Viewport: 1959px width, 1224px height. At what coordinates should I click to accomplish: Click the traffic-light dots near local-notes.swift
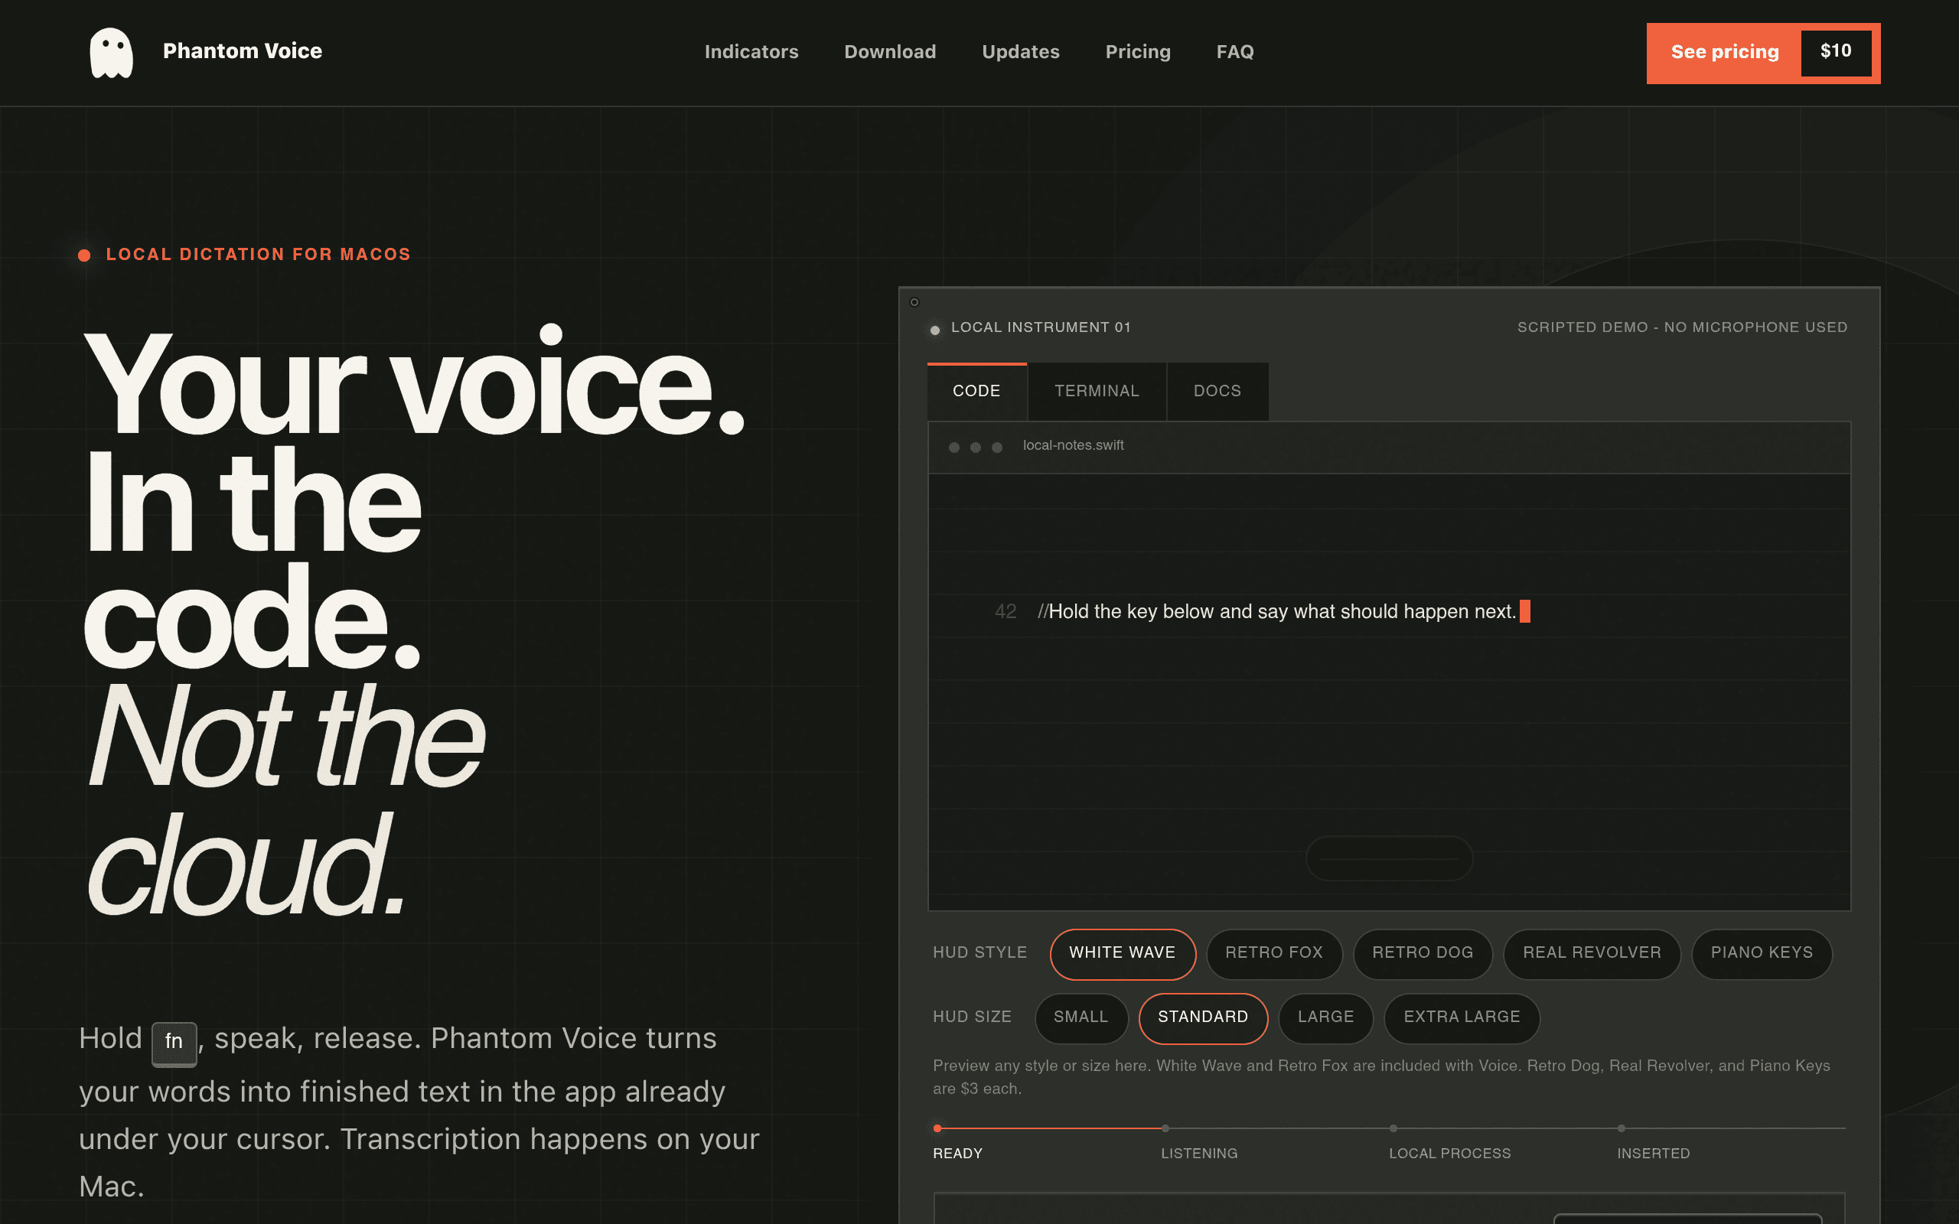976,448
